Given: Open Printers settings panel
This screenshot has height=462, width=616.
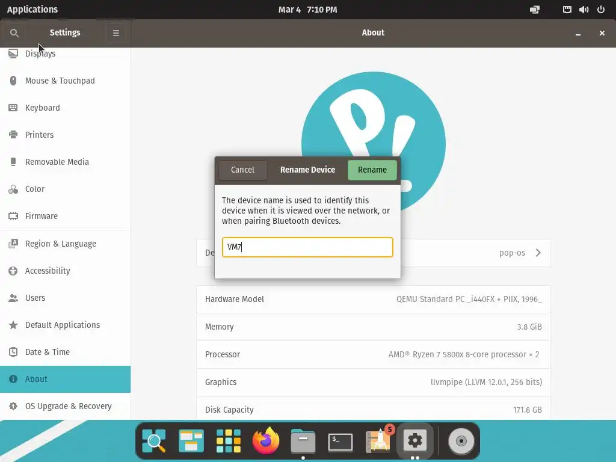Looking at the screenshot, I should 65,135.
